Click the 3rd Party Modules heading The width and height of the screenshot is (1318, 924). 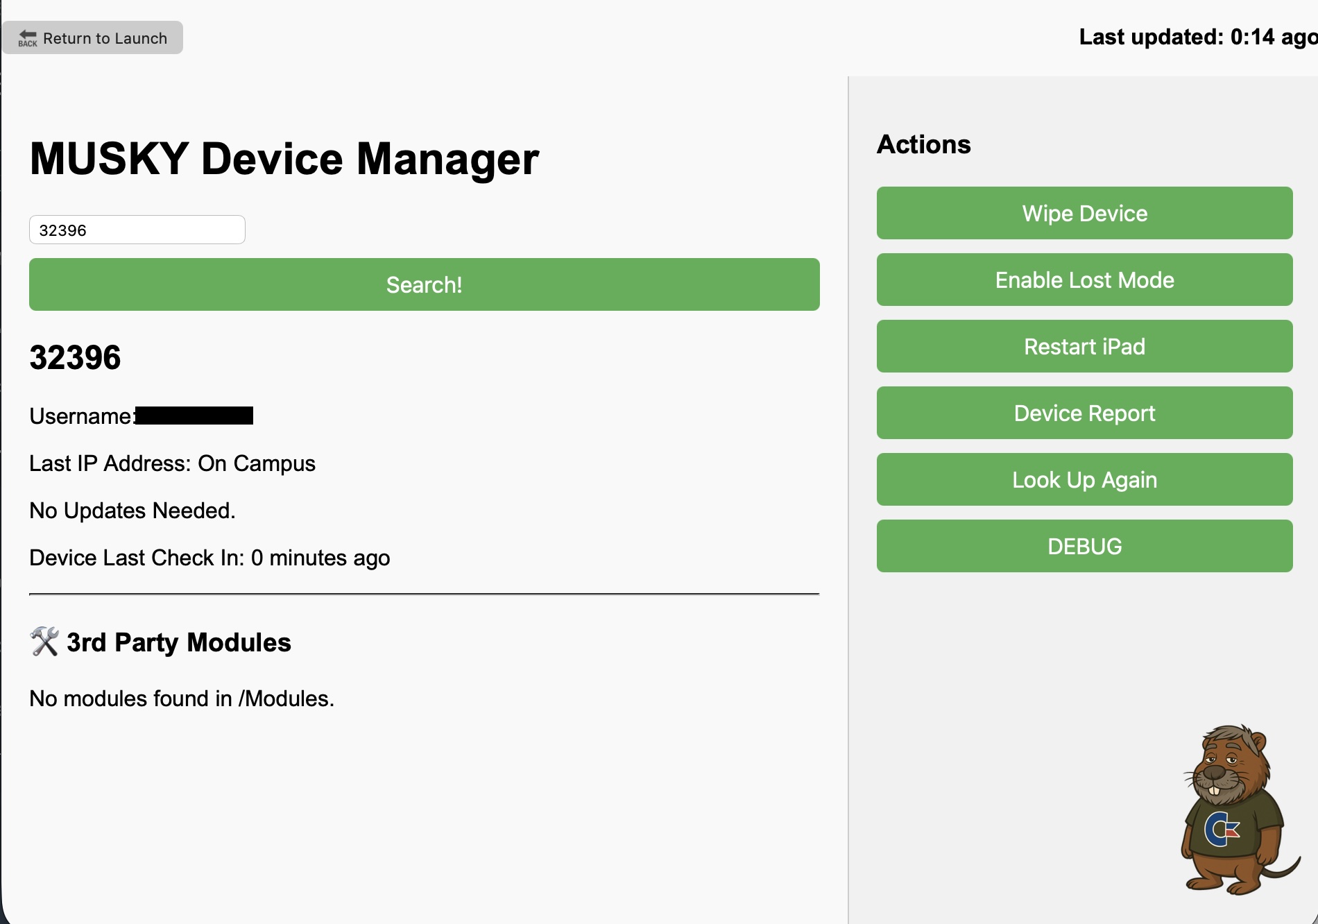(178, 642)
